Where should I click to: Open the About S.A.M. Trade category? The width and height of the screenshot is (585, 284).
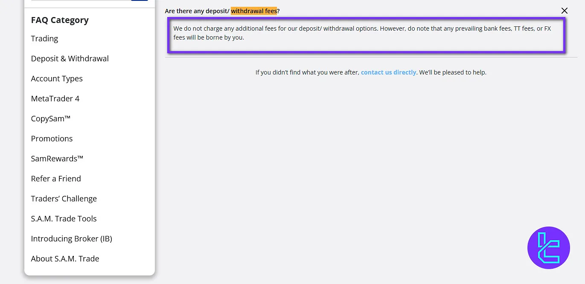(x=65, y=259)
